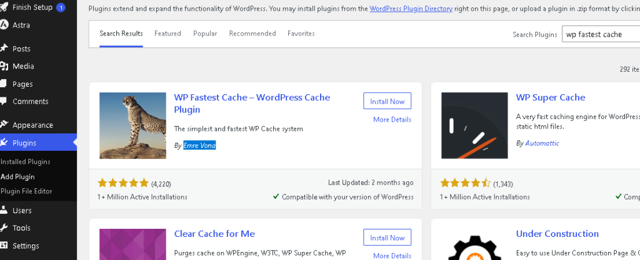640x260 pixels.
Task: Click "Last Updated: 2 months ago" text
Action: click(x=371, y=183)
